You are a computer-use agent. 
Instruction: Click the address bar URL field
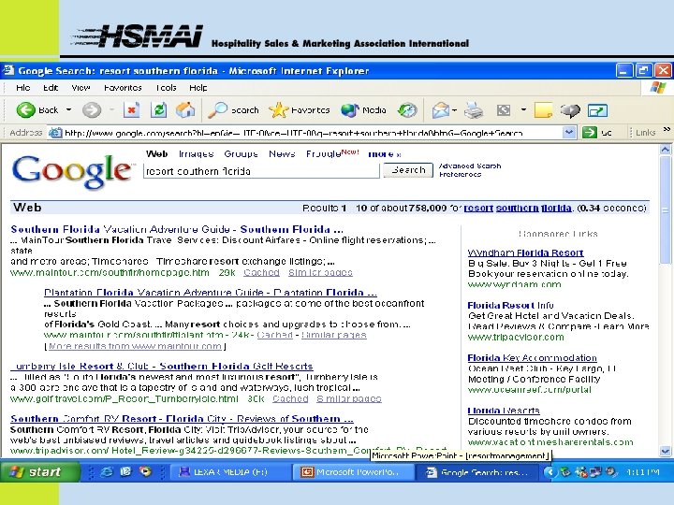coord(313,133)
